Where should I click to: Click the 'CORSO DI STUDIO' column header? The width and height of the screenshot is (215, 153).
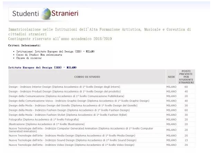[87, 77]
